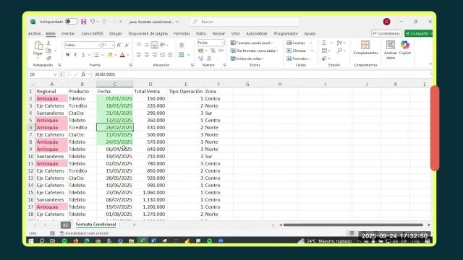
Task: Open the Windows Start button
Action: coord(31,240)
